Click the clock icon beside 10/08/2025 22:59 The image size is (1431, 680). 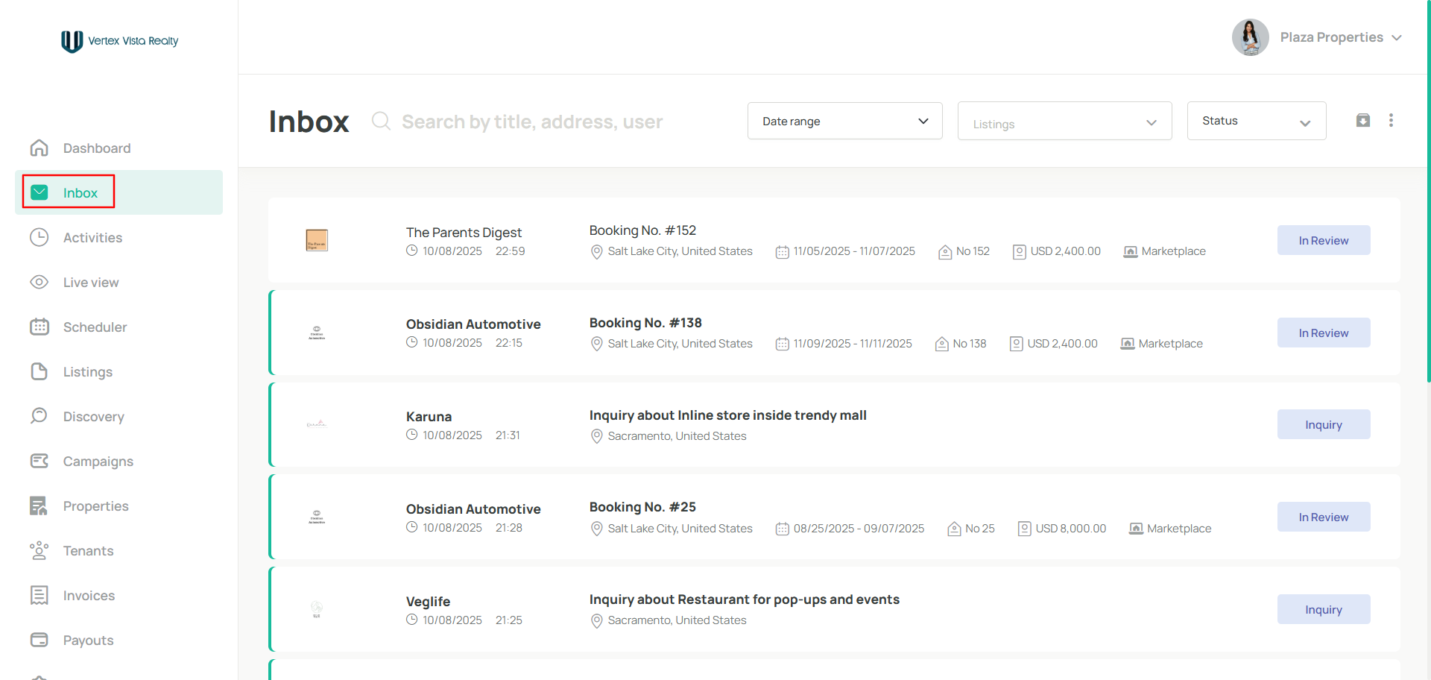point(411,251)
